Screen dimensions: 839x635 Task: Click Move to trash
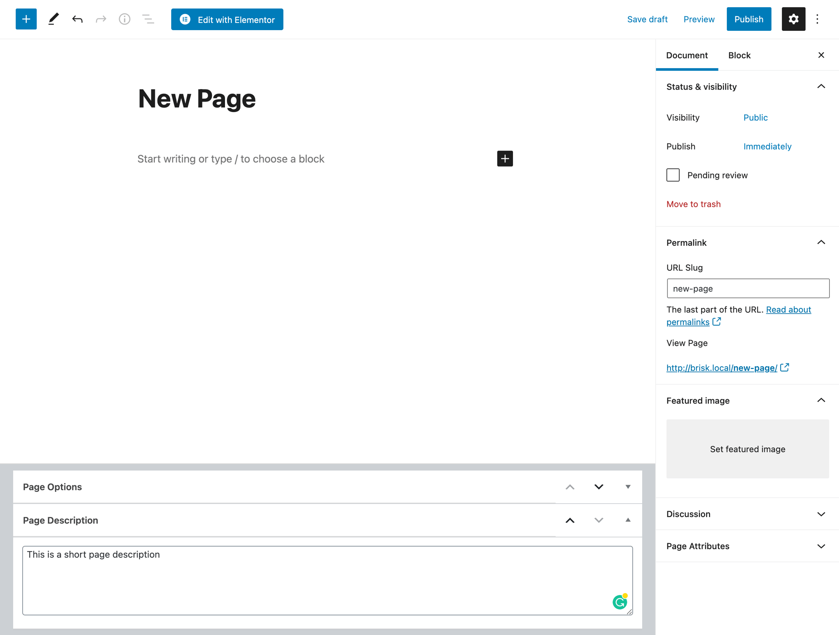coord(693,204)
